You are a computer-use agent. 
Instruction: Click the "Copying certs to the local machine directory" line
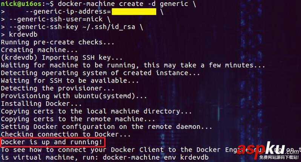tap(97, 111)
